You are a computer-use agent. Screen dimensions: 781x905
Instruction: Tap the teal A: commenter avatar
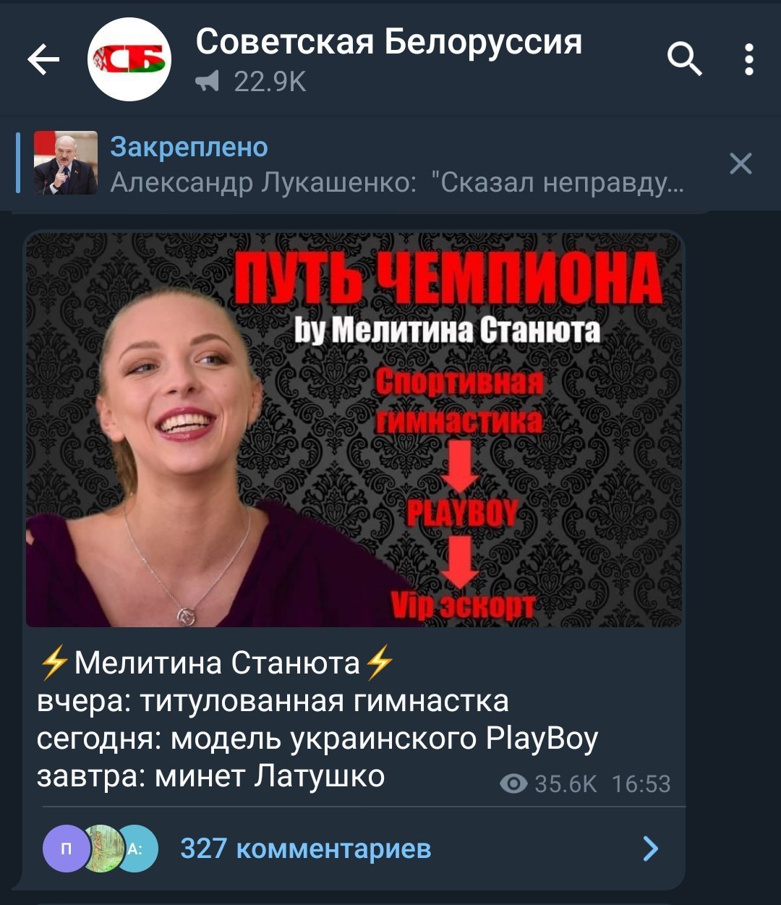click(x=136, y=848)
